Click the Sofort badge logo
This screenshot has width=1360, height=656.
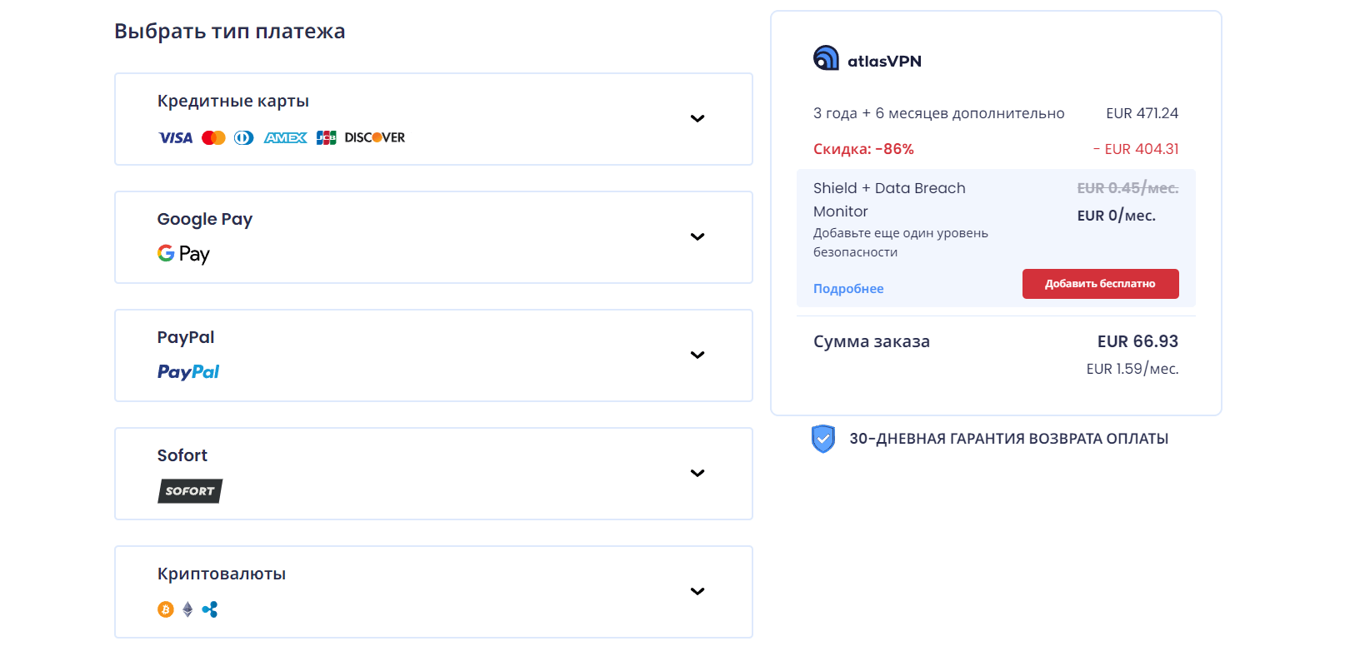click(x=190, y=491)
